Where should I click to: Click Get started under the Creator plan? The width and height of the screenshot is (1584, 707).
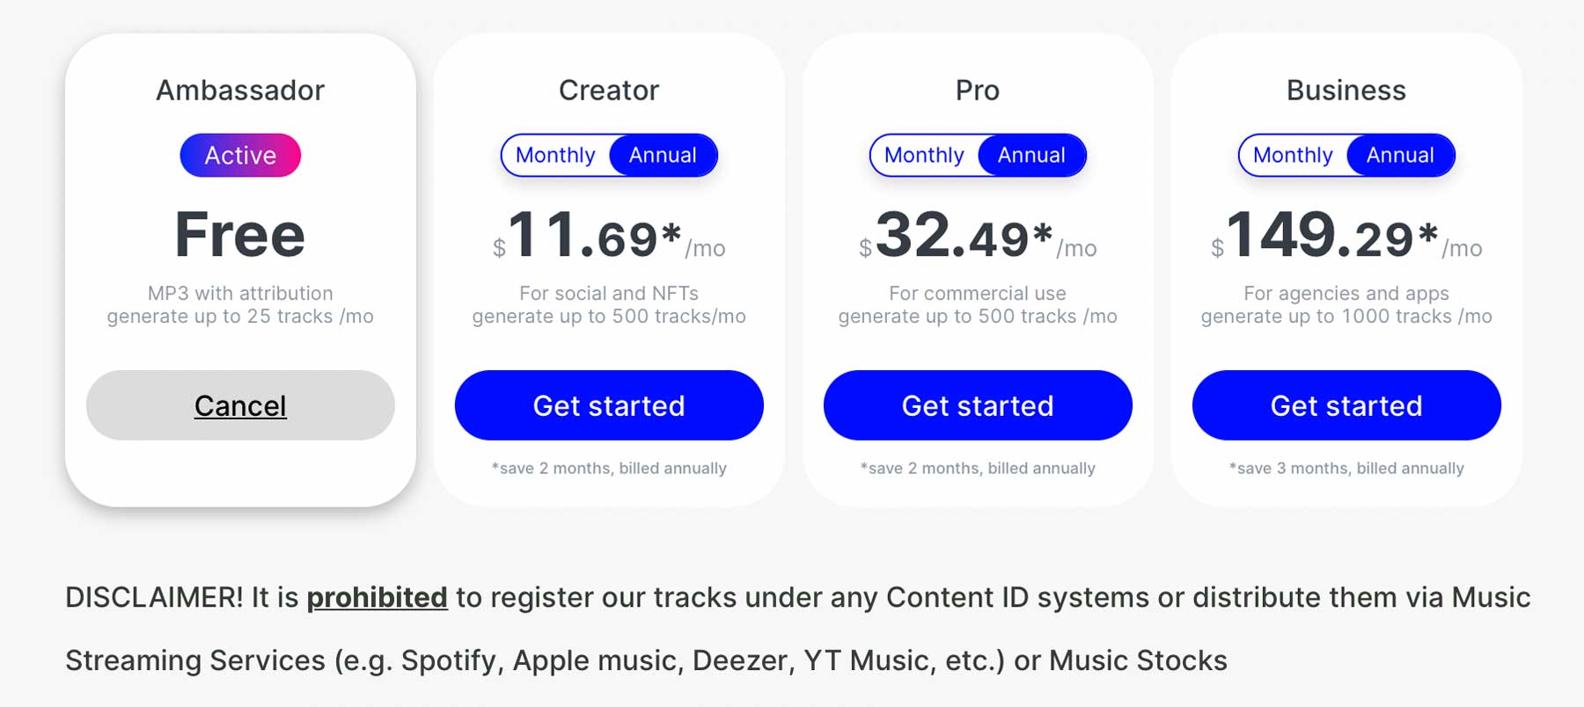tap(608, 405)
